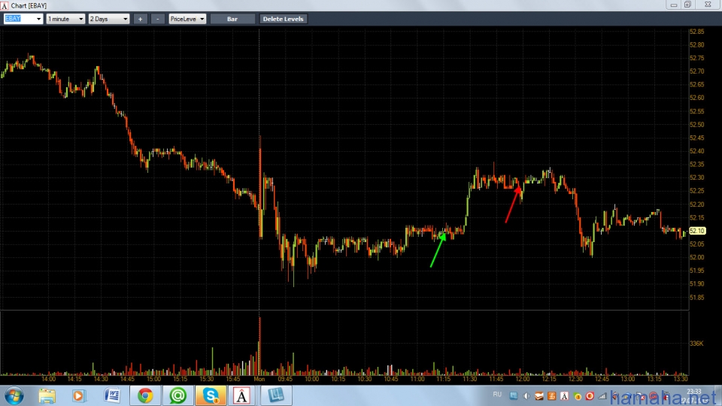
Task: Click the RU language indicator
Action: [497, 395]
